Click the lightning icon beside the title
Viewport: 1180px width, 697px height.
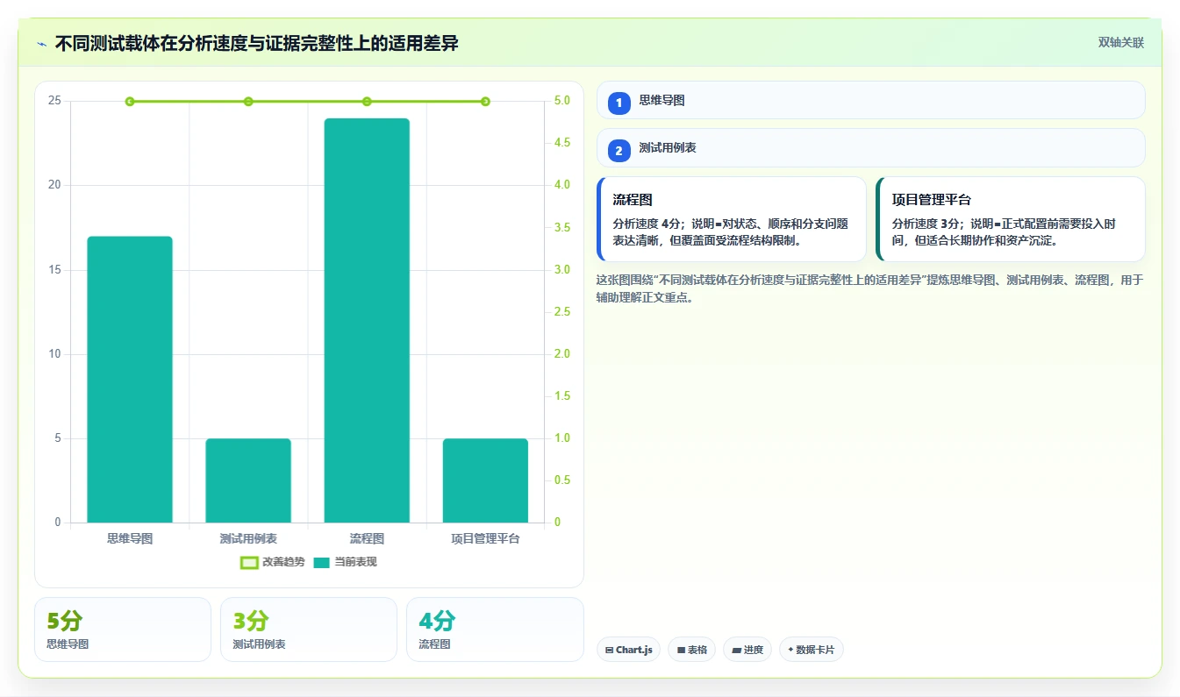coord(41,44)
